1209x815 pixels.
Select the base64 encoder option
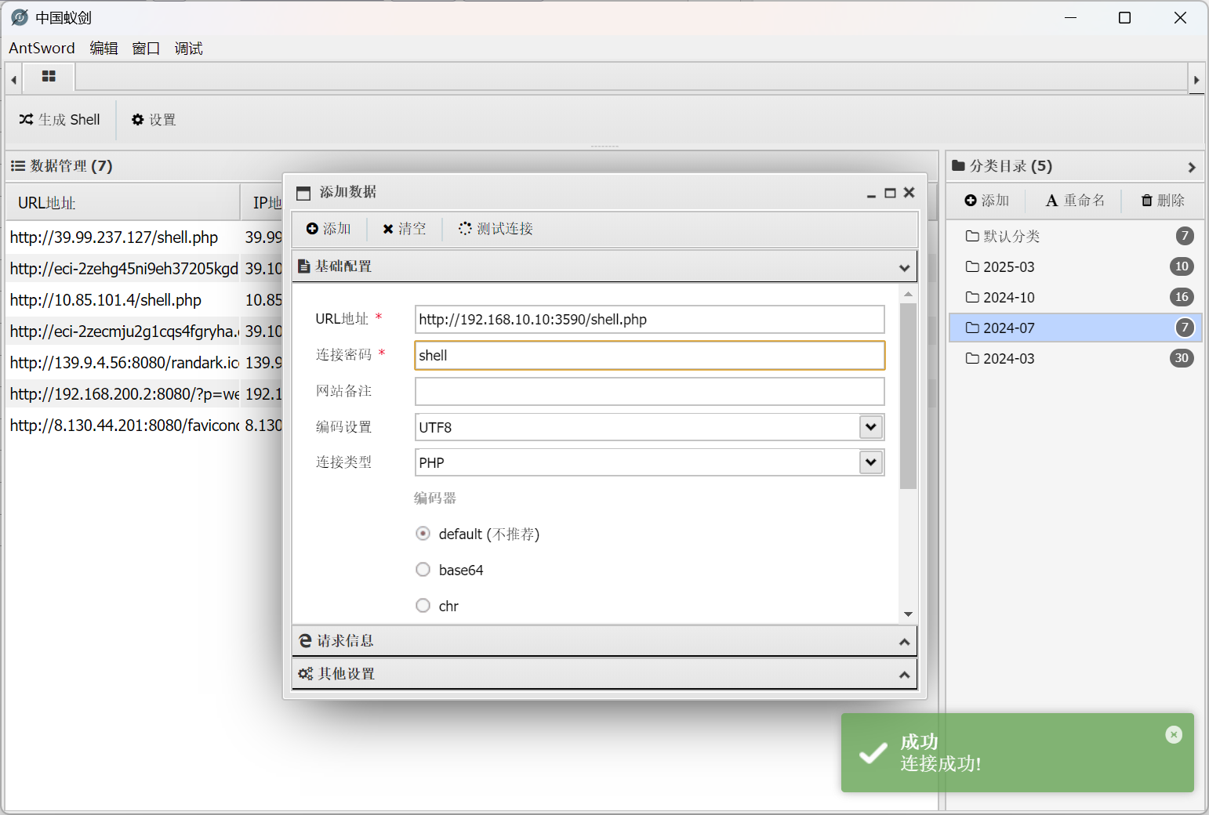click(423, 570)
